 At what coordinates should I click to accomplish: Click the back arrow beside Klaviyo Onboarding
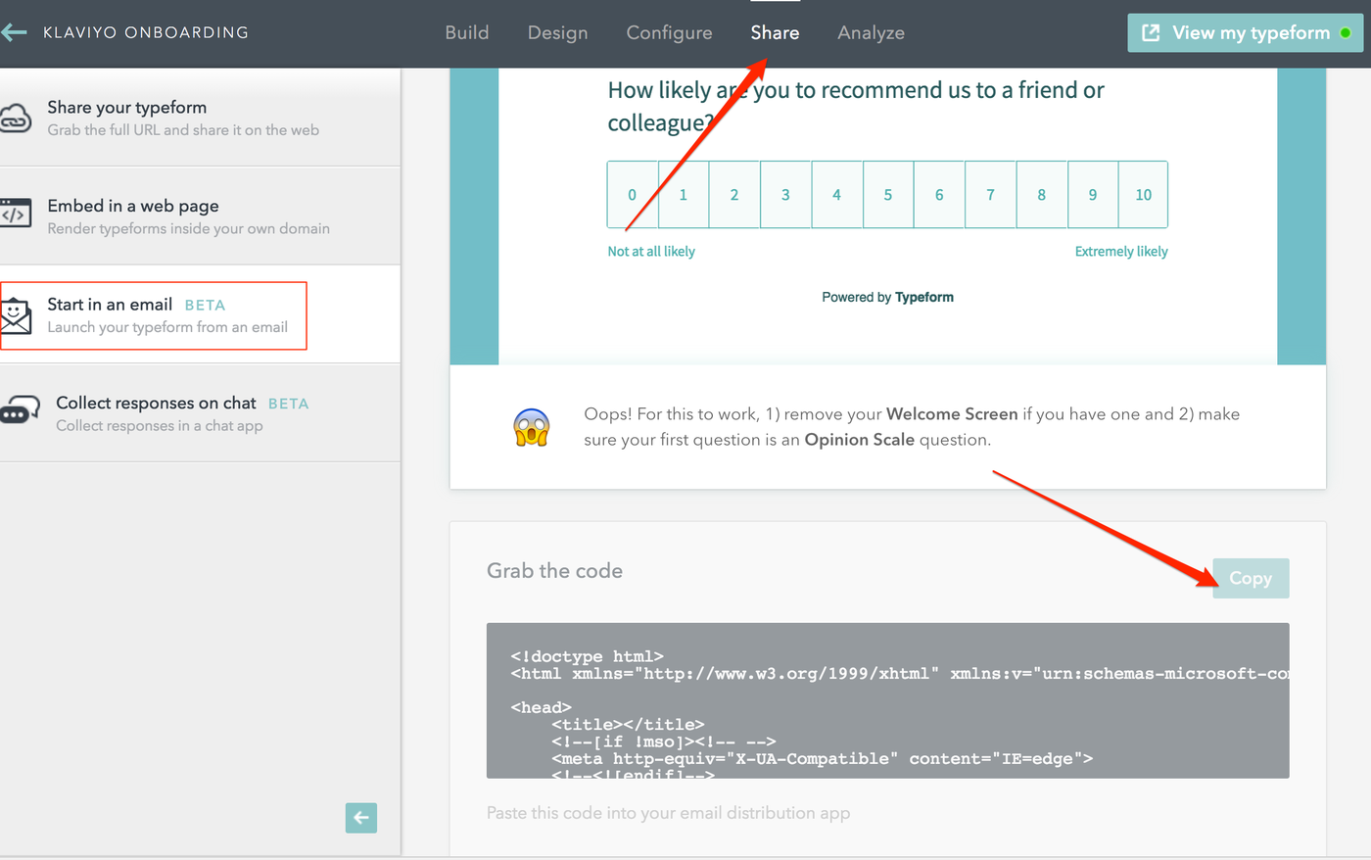click(14, 32)
